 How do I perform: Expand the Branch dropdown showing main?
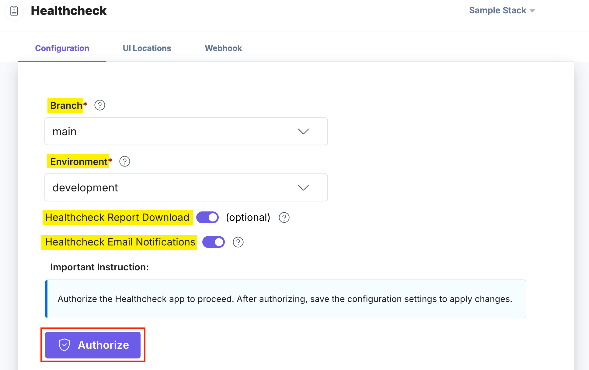click(x=186, y=131)
